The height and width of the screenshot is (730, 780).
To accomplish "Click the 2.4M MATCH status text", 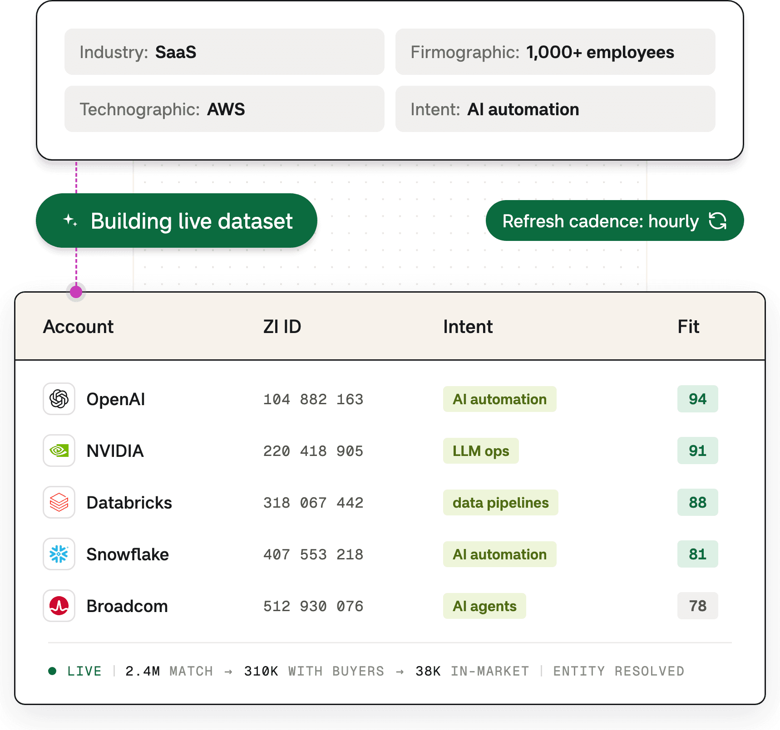I will pyautogui.click(x=169, y=671).
